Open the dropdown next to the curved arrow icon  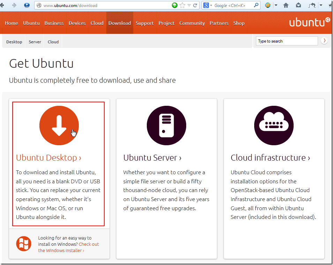(321, 5)
